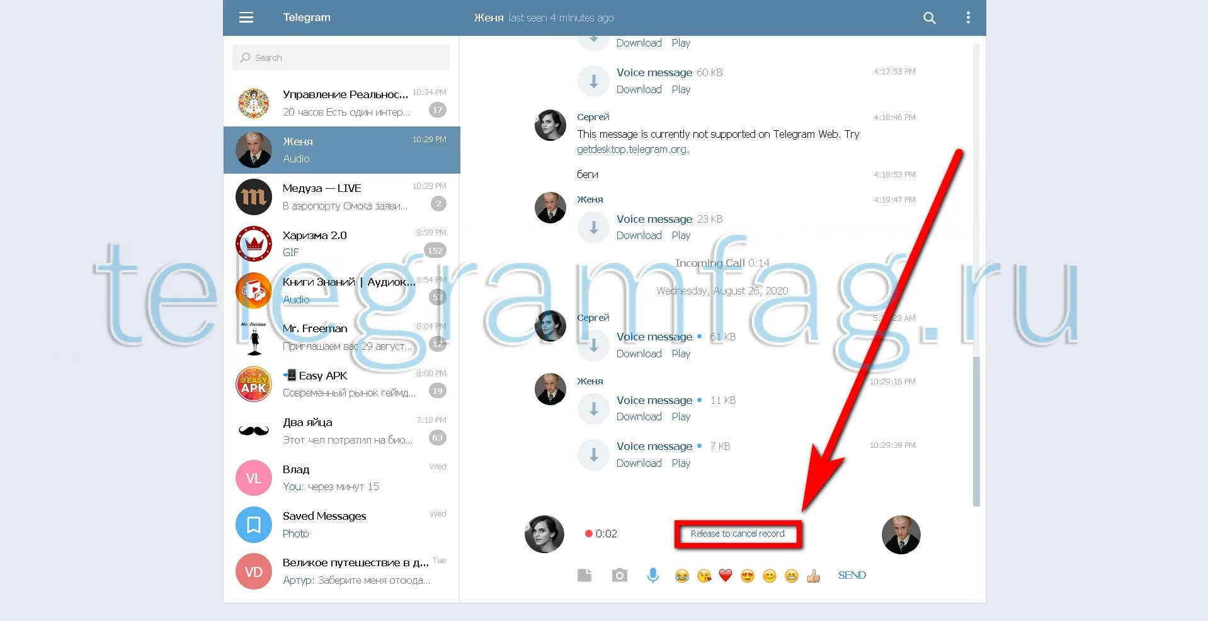The height and width of the screenshot is (621, 1208).
Task: Click download arrow icon of 60 KB voice message
Action: (x=593, y=81)
